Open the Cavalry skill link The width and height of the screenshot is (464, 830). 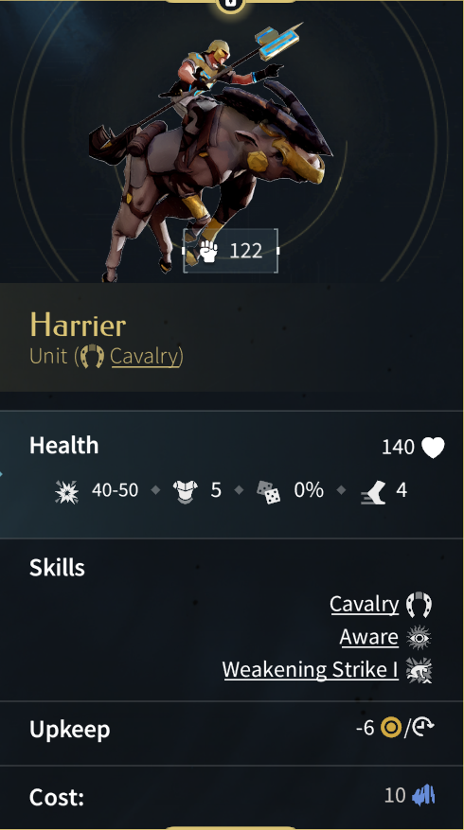pos(365,604)
